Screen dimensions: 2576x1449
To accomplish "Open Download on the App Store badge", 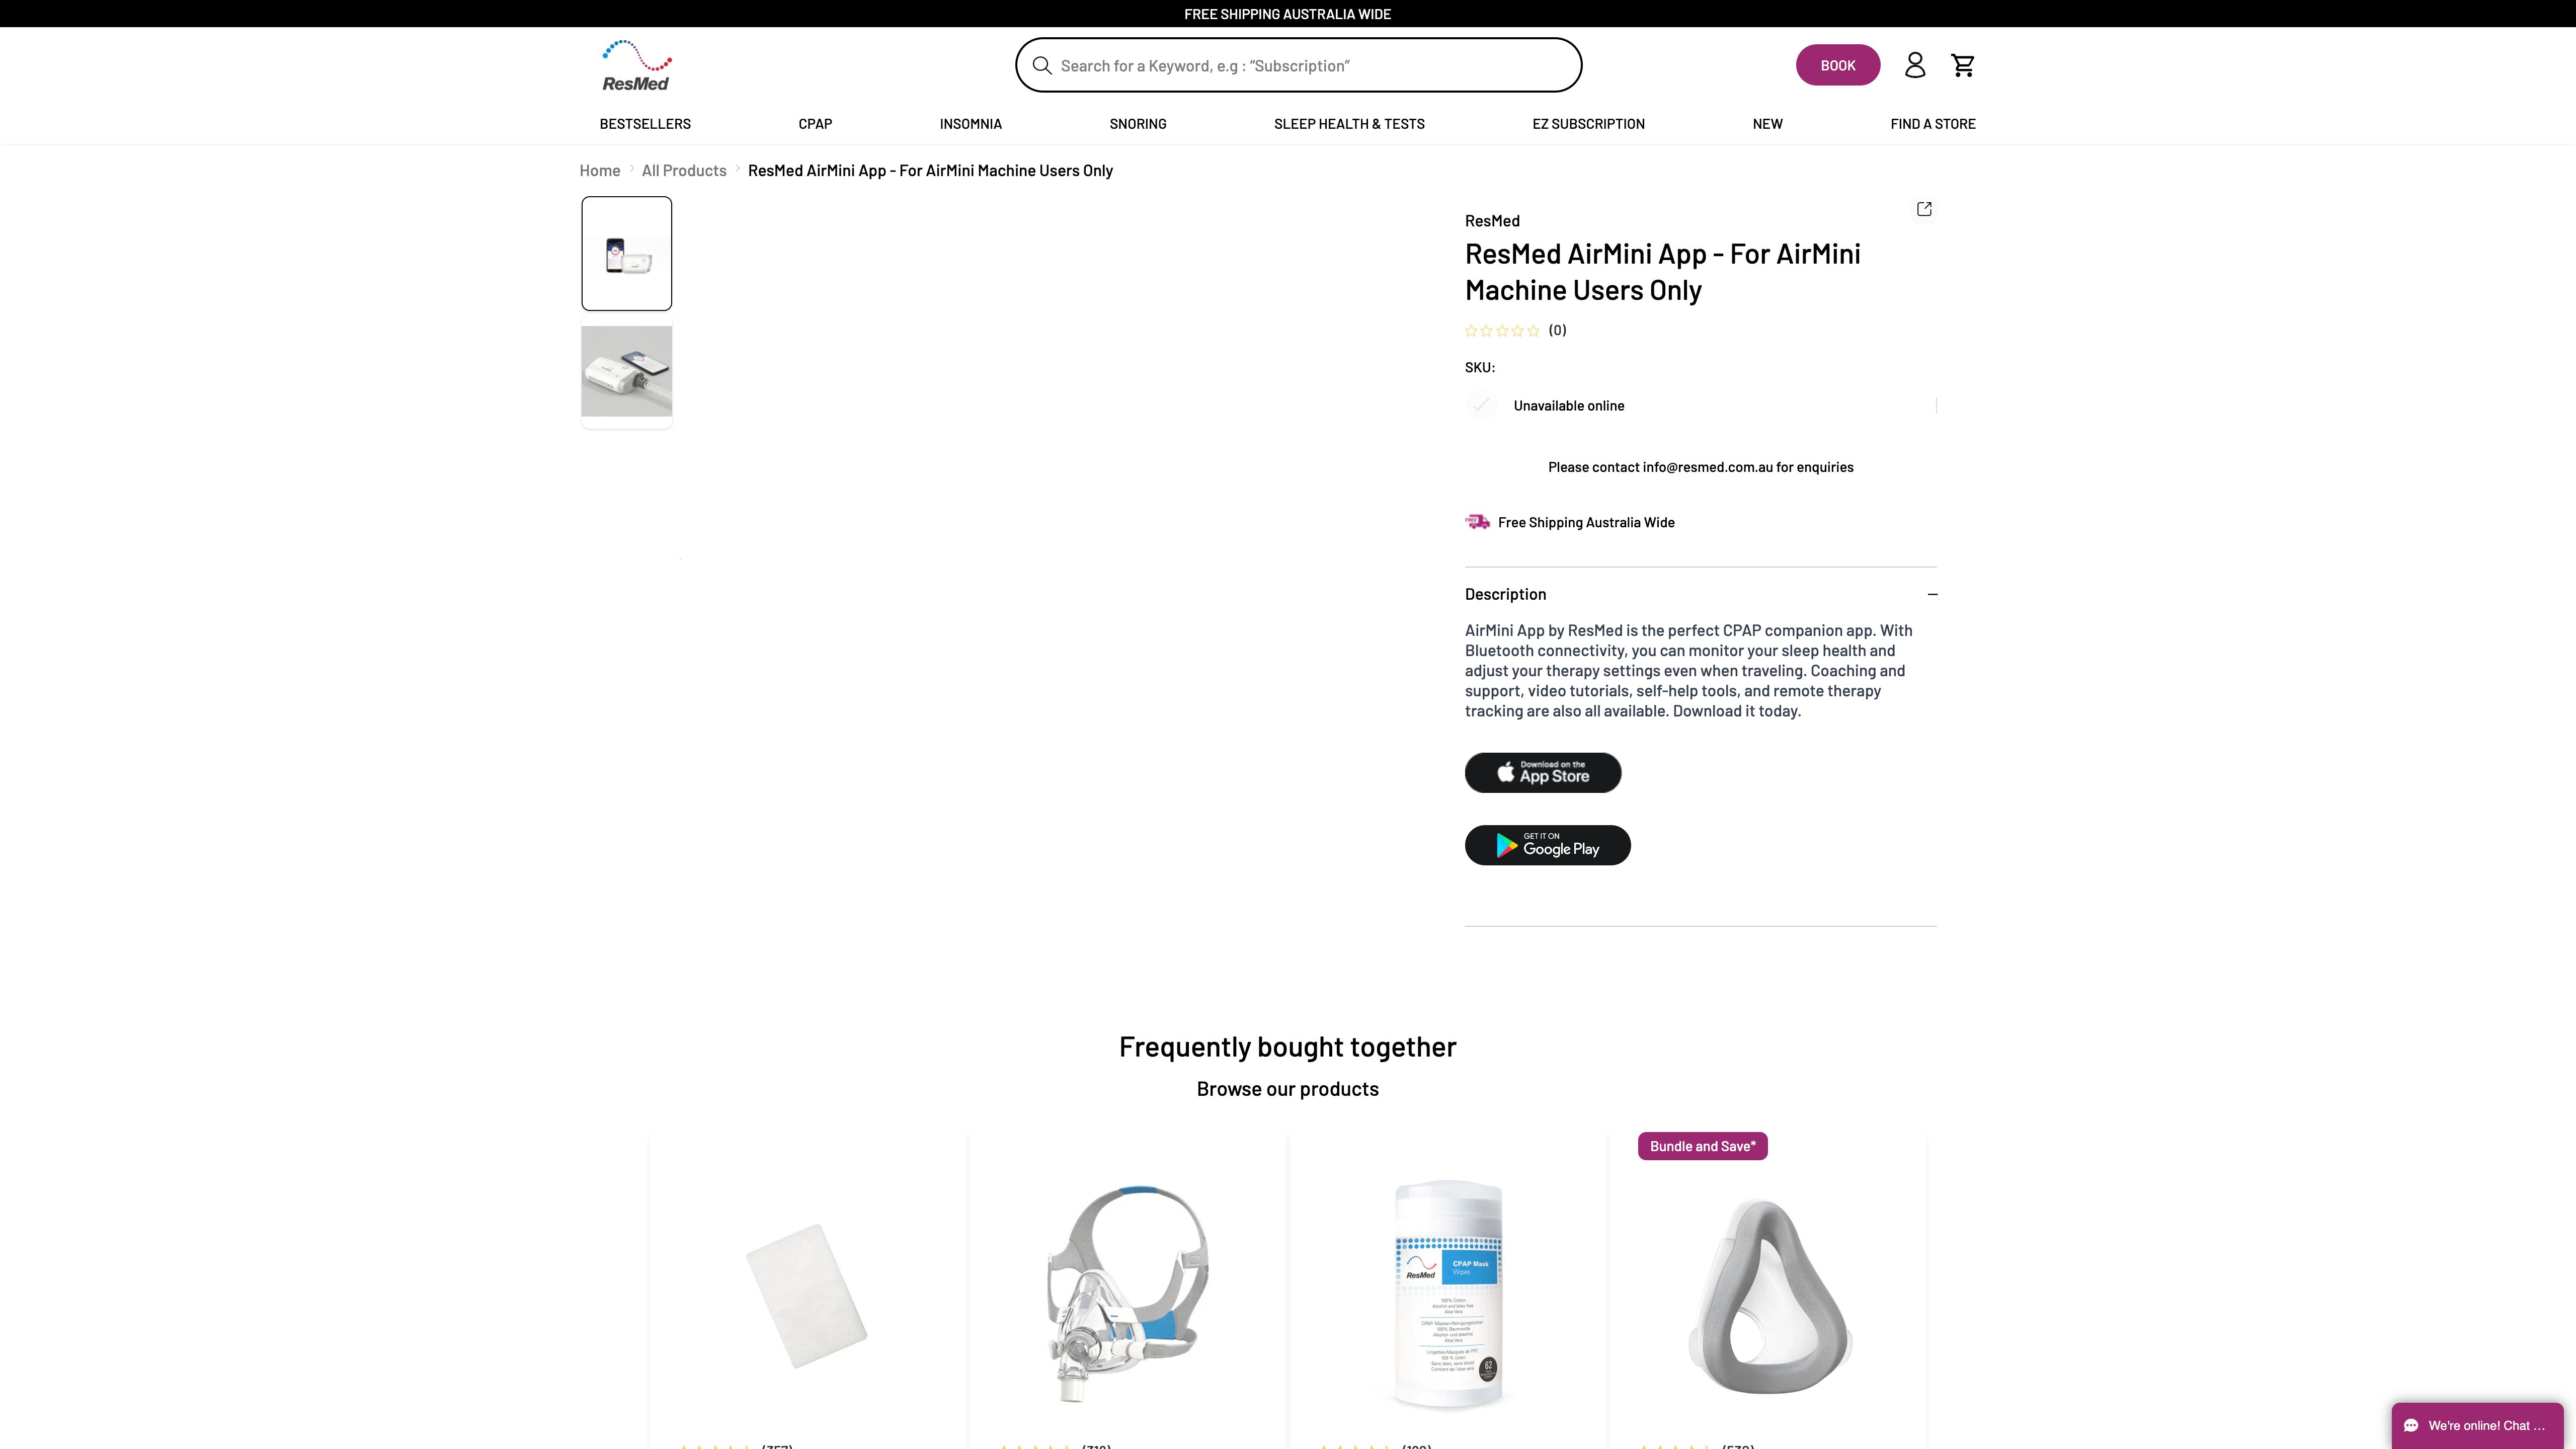I will [1542, 772].
